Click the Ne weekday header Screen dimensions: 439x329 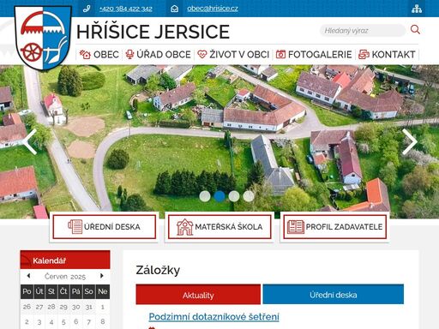102,291
